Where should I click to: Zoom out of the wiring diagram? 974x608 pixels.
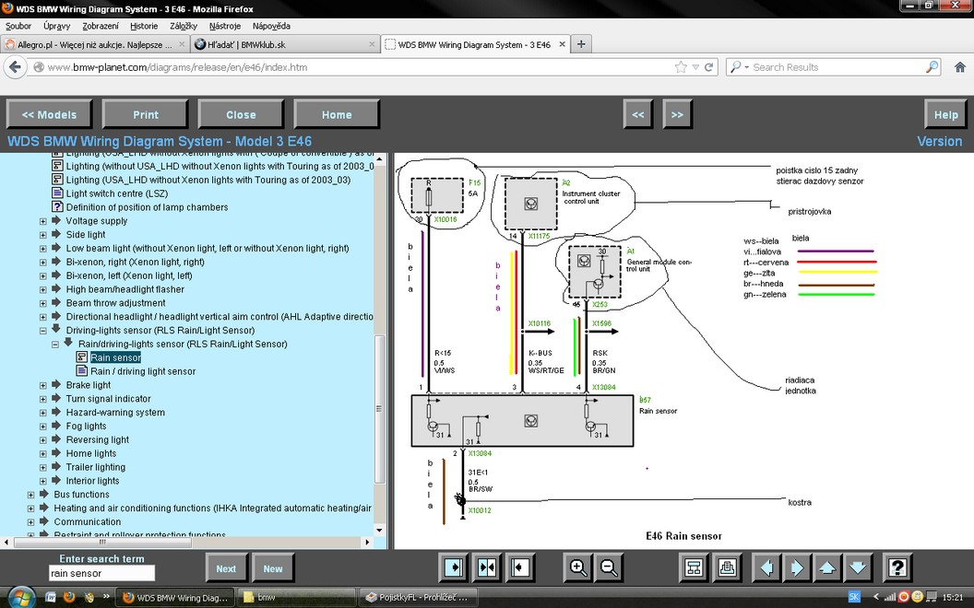(610, 567)
